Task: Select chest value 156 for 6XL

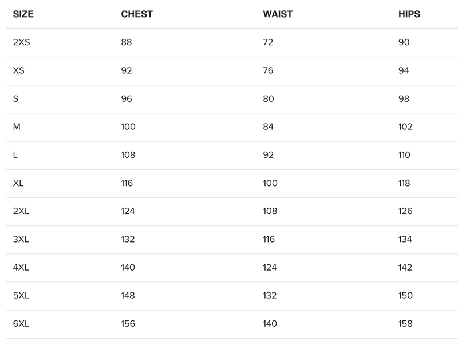Action: coord(128,324)
